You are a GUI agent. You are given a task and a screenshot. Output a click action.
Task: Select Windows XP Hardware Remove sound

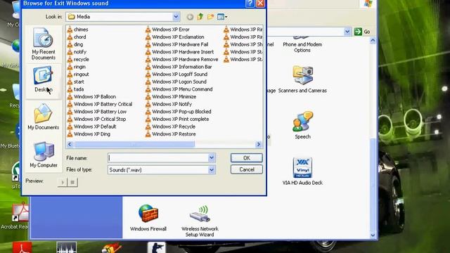coord(182,59)
